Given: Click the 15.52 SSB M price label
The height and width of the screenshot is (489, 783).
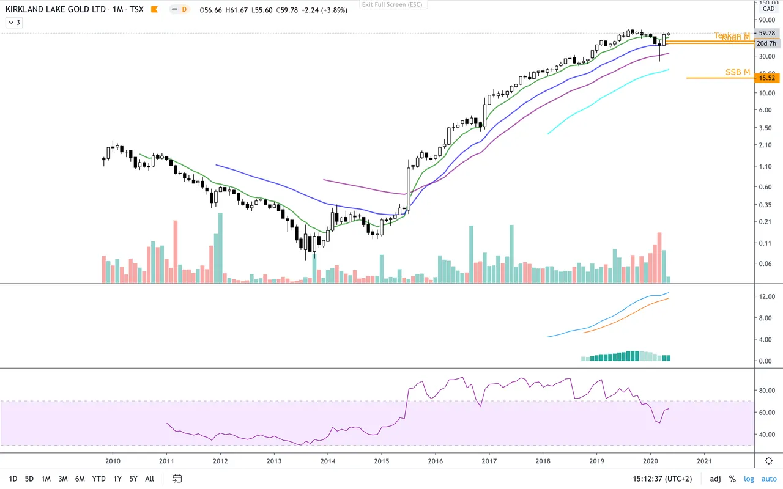Looking at the screenshot, I should (766, 78).
